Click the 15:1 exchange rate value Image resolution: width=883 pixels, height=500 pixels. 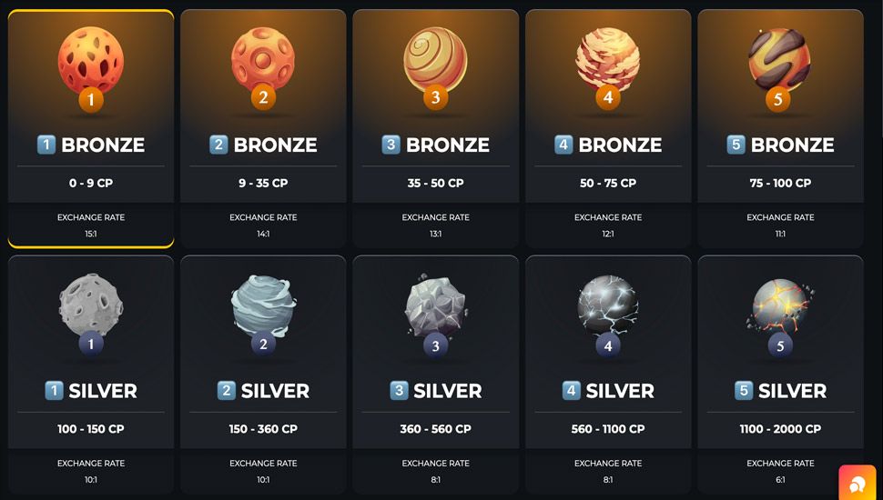(x=91, y=234)
